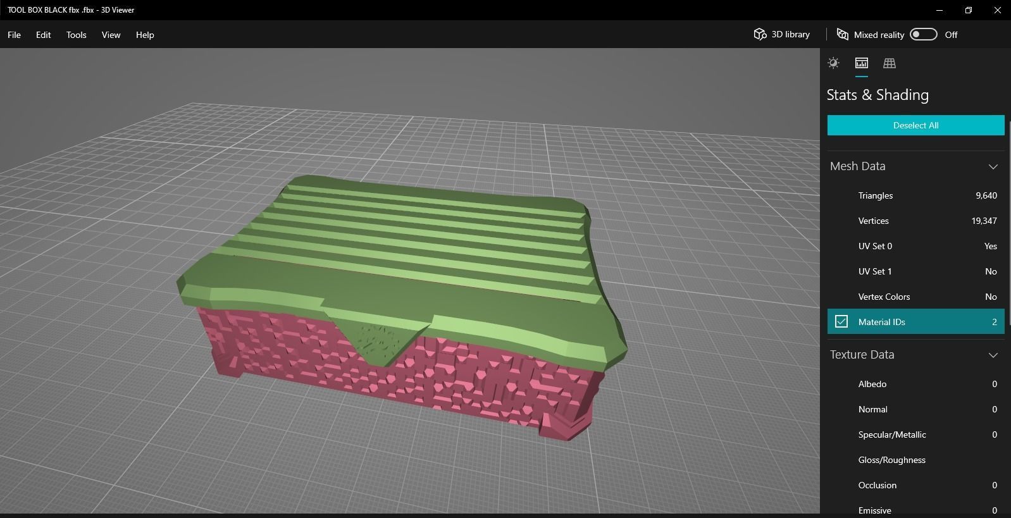The image size is (1011, 518).
Task: Open the Edit menu
Action: 43,35
